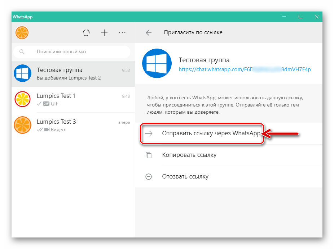Minimize the WhatsApp window
334x249 pixels.
[x=284, y=17]
